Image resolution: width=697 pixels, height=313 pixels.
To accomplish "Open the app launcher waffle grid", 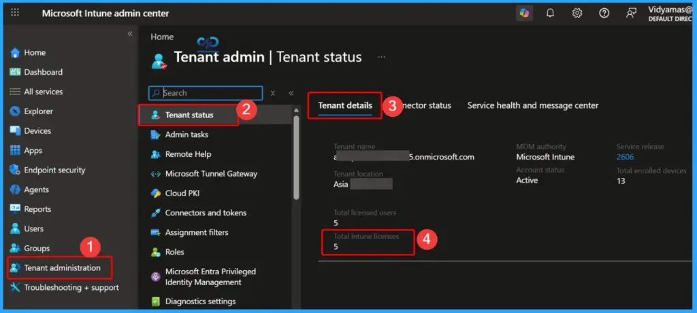I will pyautogui.click(x=15, y=13).
